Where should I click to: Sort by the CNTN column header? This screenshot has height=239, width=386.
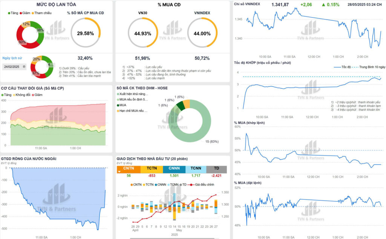(129, 168)
